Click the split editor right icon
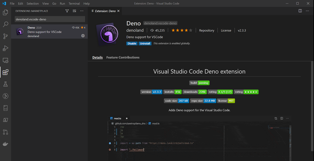Viewport: 314px width, 161px height. tap(300, 11)
